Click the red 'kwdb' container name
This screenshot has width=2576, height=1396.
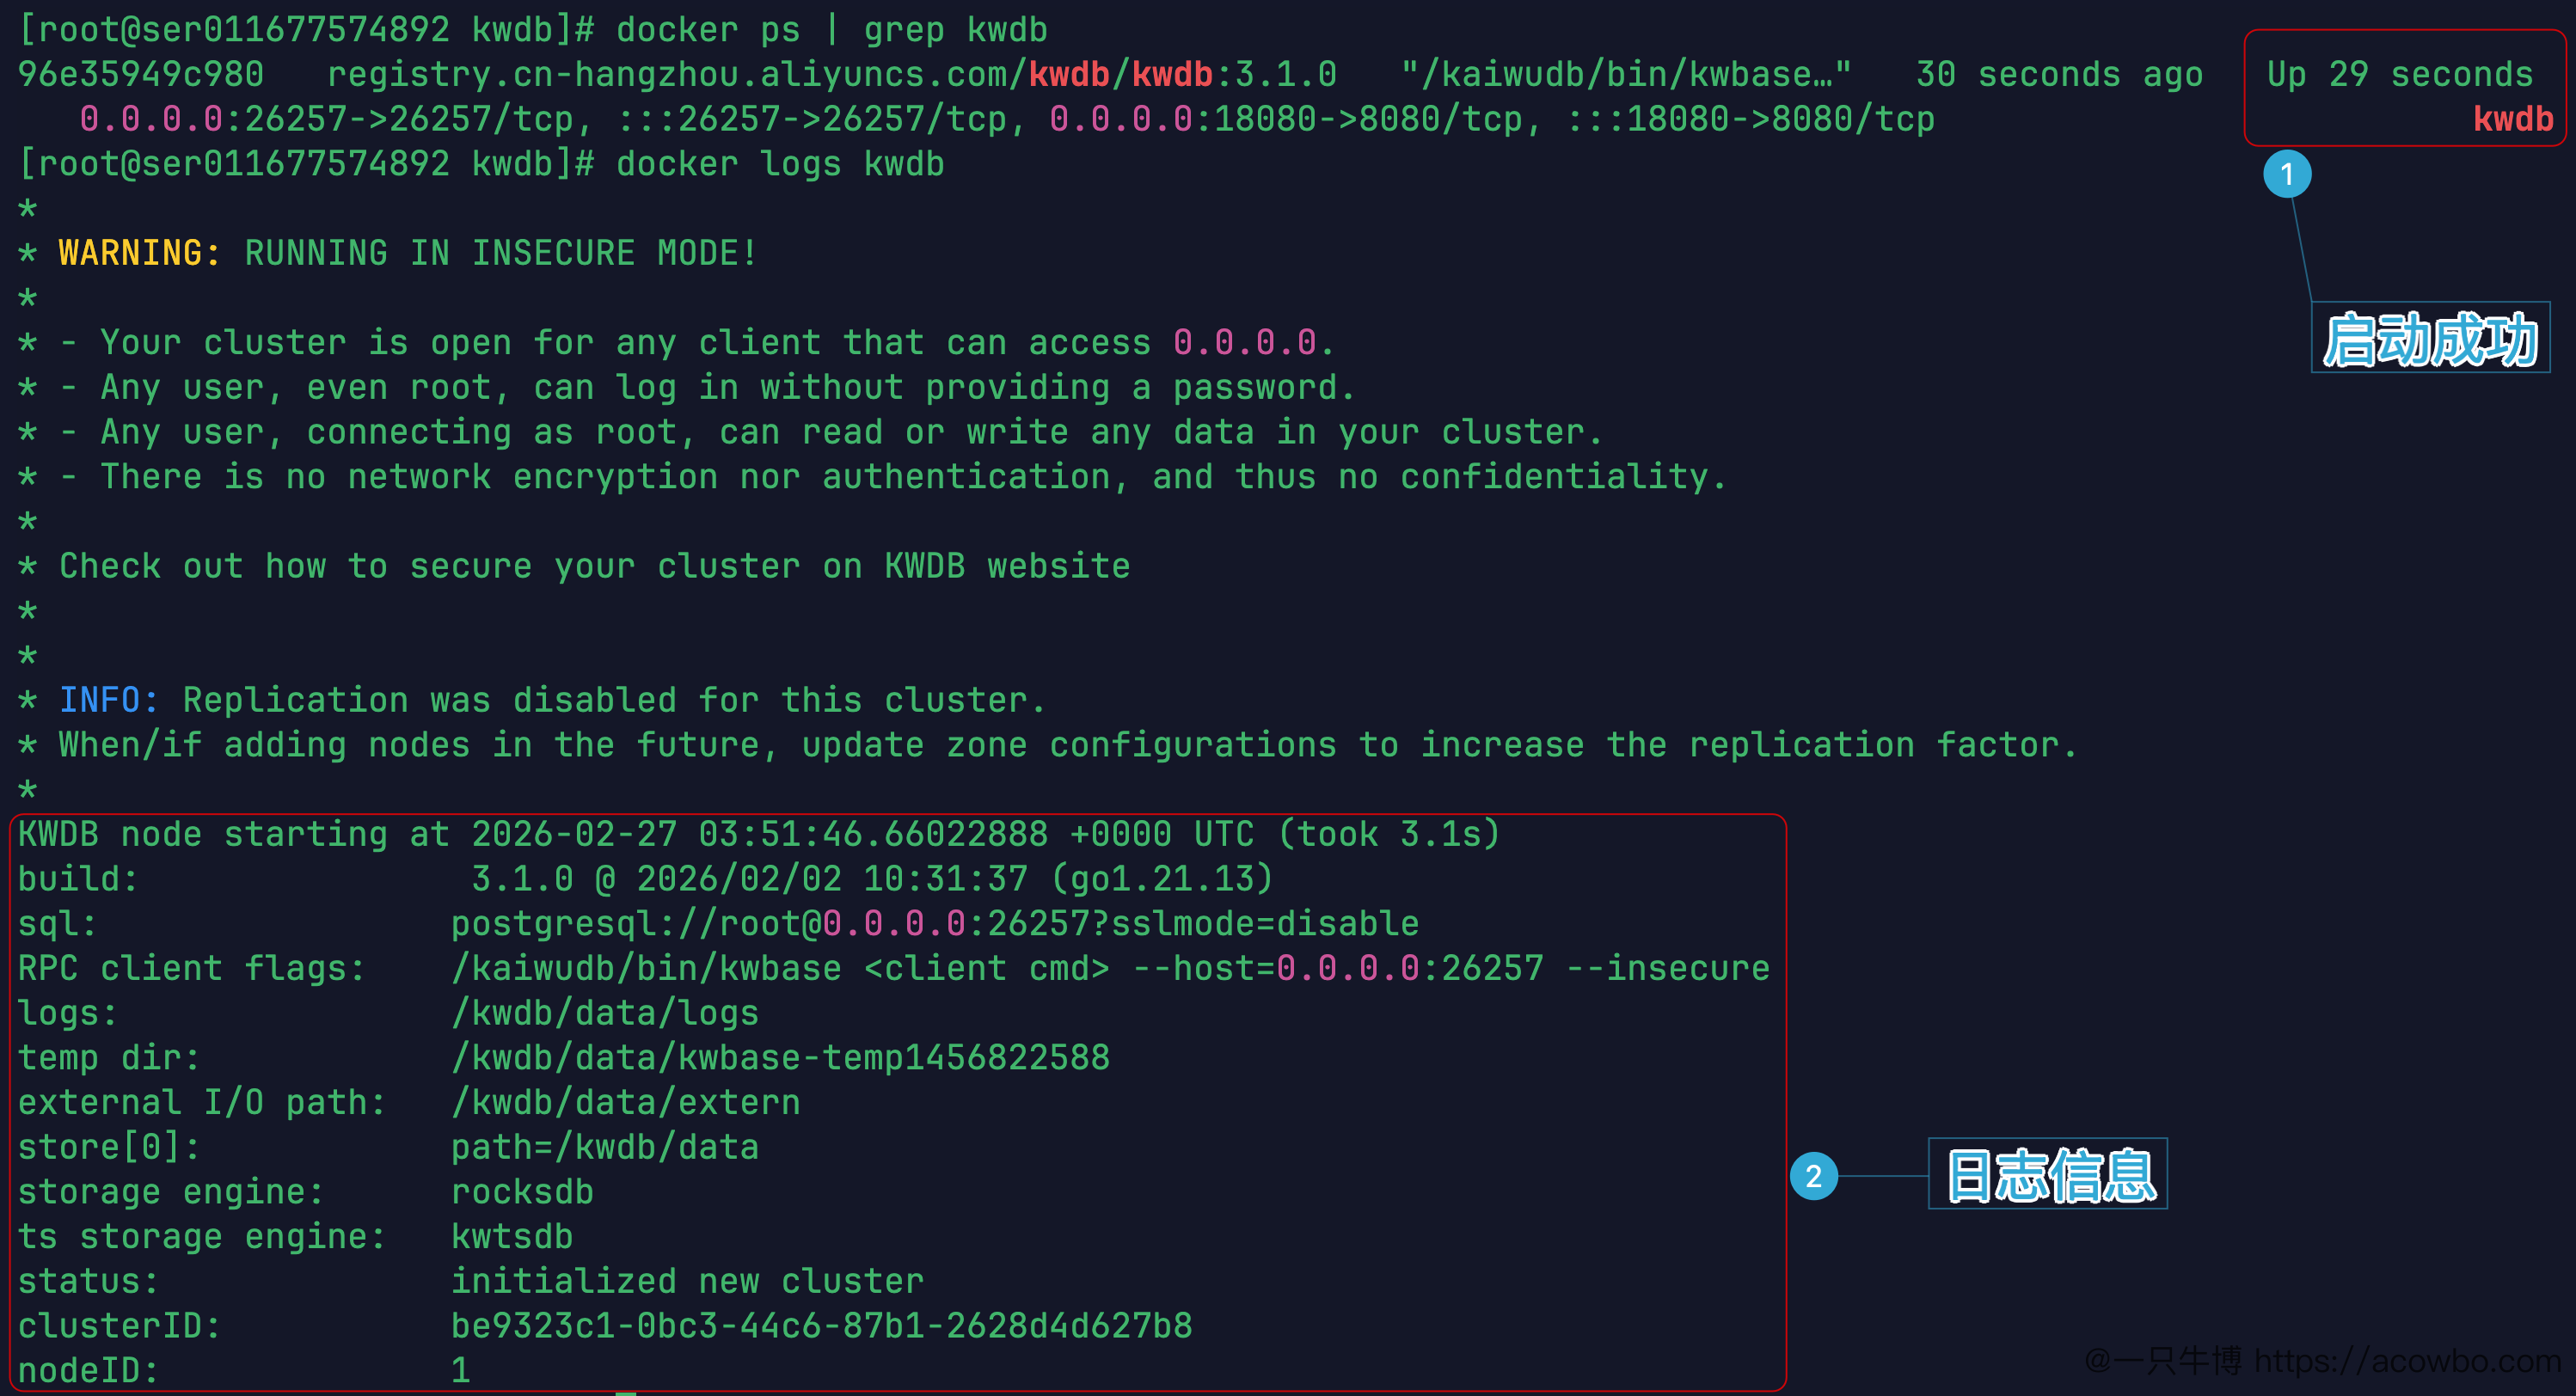pos(2513,119)
